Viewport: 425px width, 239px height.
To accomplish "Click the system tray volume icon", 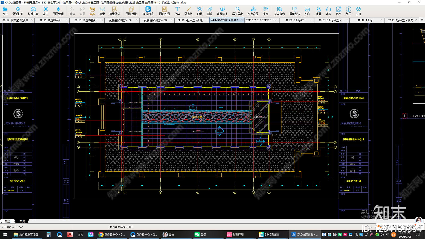I will pyautogui.click(x=382, y=235).
